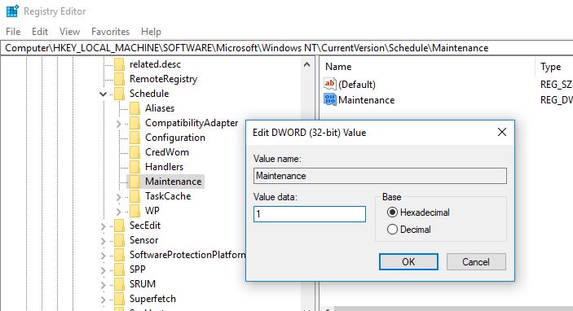This screenshot has width=573, height=311.
Task: Select the REG_SZ type cell
Action: pyautogui.click(x=556, y=85)
